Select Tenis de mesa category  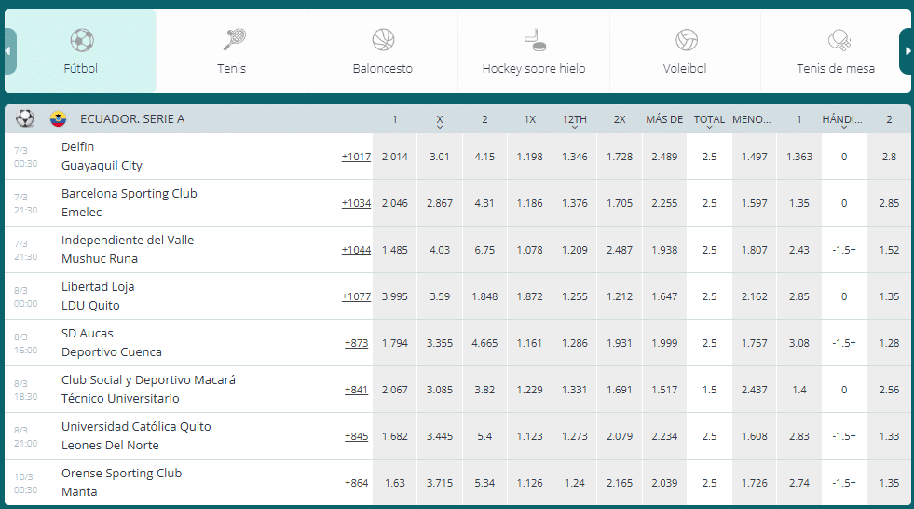tap(836, 51)
